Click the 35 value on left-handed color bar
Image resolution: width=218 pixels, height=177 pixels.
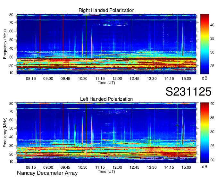212,118
